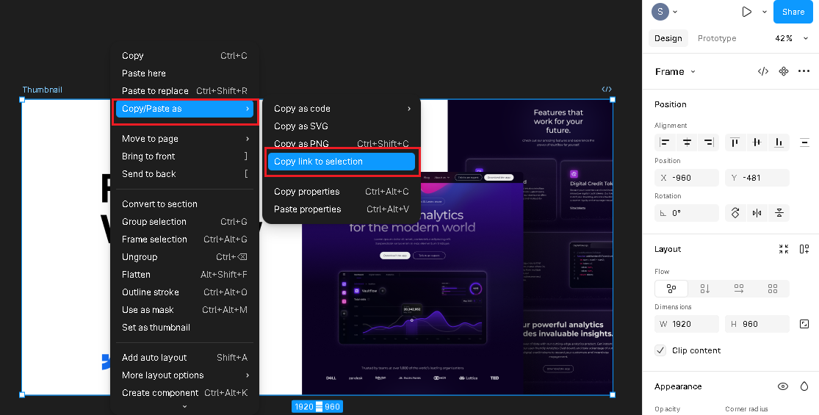Select the vertical flow layout option
This screenshot has width=819, height=415.
tap(705, 289)
